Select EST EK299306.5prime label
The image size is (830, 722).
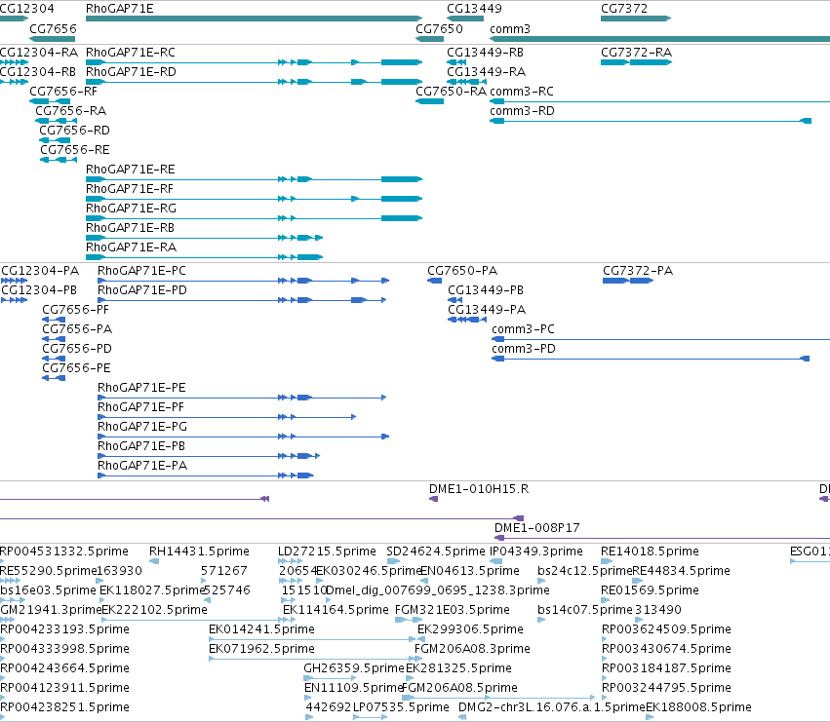tap(470, 629)
